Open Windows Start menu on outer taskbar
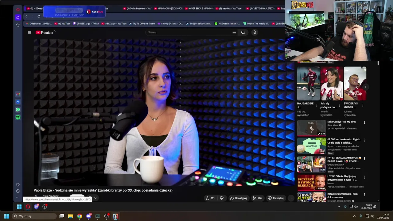393x221 pixels. click(x=6, y=216)
